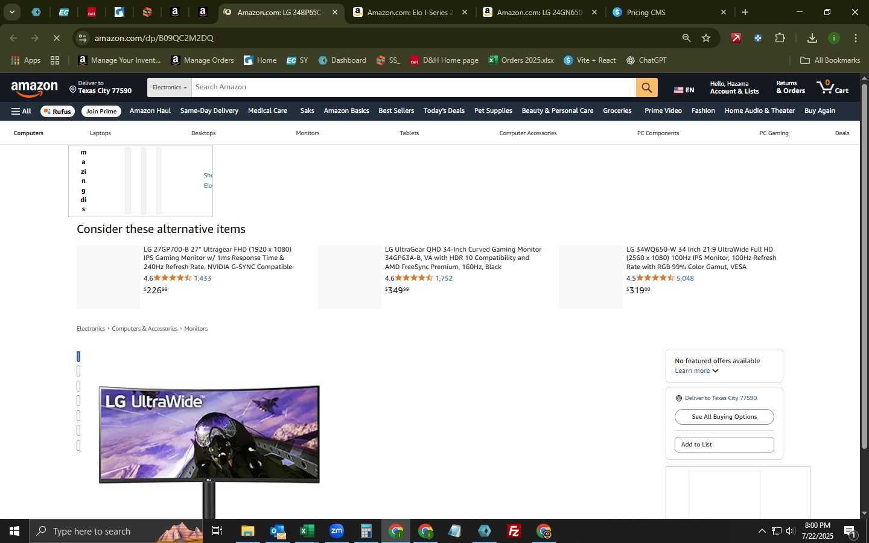Click the orange search magnifier button

pyautogui.click(x=646, y=87)
